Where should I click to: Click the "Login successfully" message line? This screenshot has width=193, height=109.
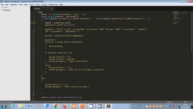coord(69,61)
